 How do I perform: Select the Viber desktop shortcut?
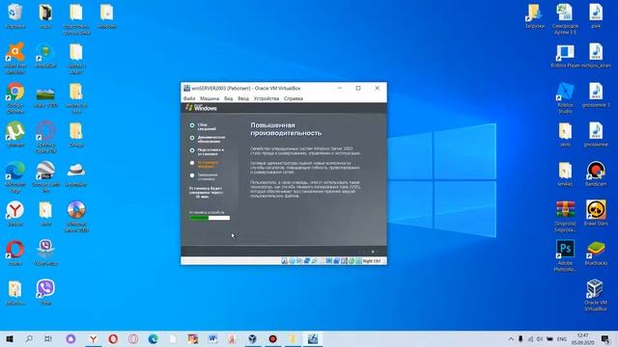[45, 292]
